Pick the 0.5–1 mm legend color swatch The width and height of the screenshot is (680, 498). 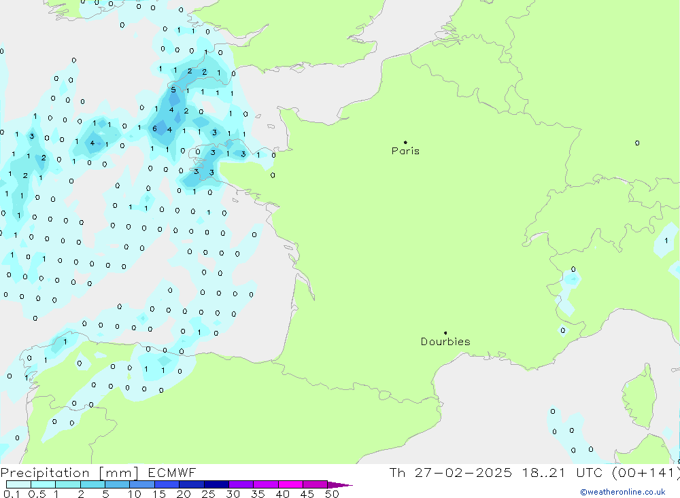(44, 484)
